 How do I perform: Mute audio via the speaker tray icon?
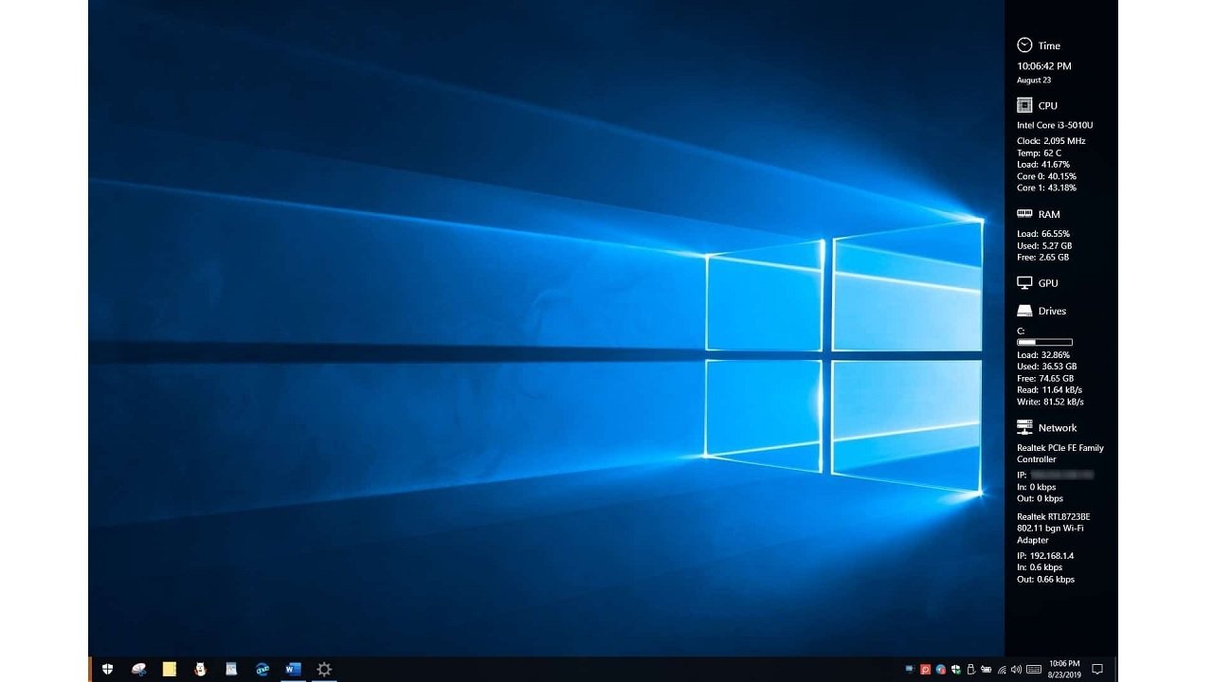[1016, 669]
